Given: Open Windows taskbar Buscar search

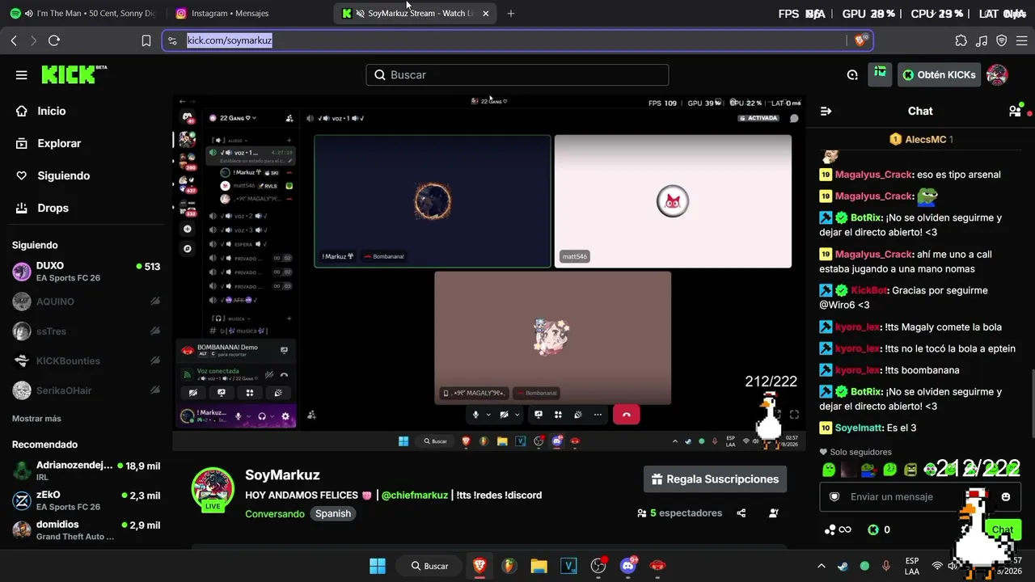Looking at the screenshot, I should click(429, 566).
